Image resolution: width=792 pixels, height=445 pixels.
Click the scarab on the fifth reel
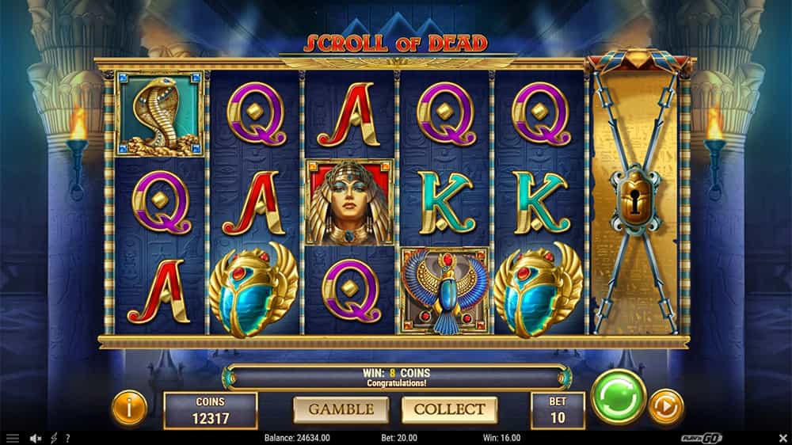click(x=539, y=289)
